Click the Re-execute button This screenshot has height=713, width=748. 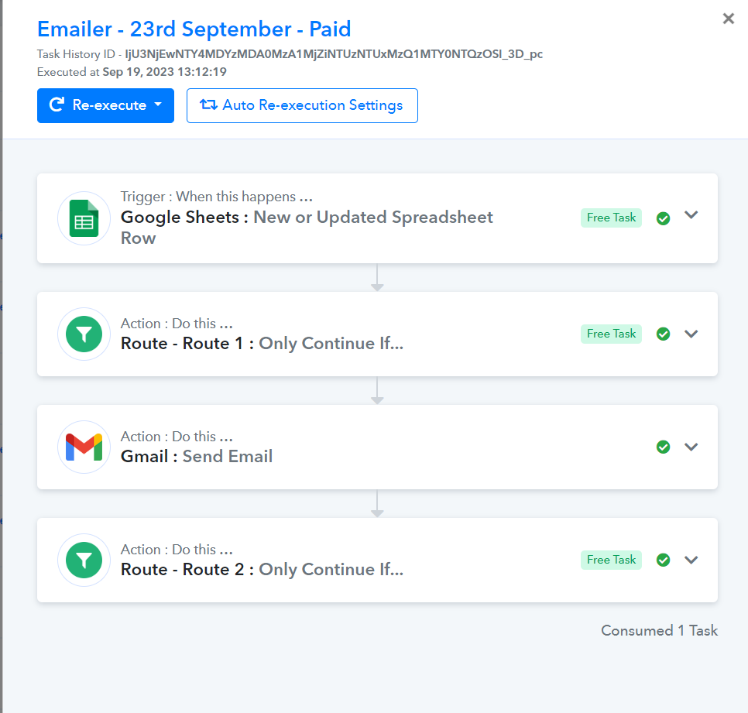coord(105,105)
